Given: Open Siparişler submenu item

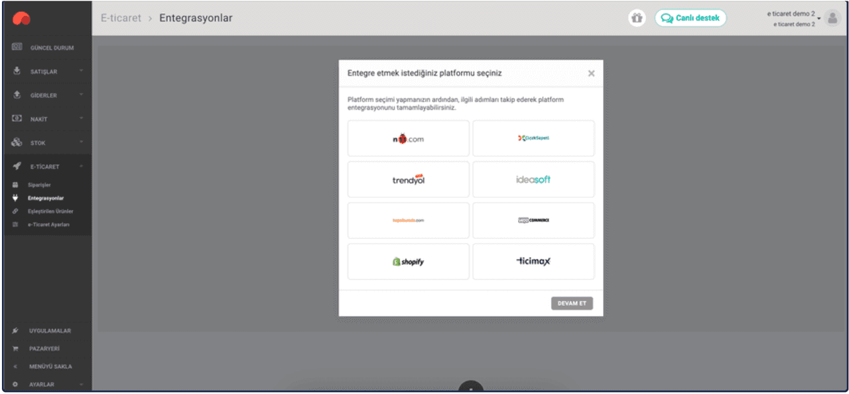Looking at the screenshot, I should 39,185.
